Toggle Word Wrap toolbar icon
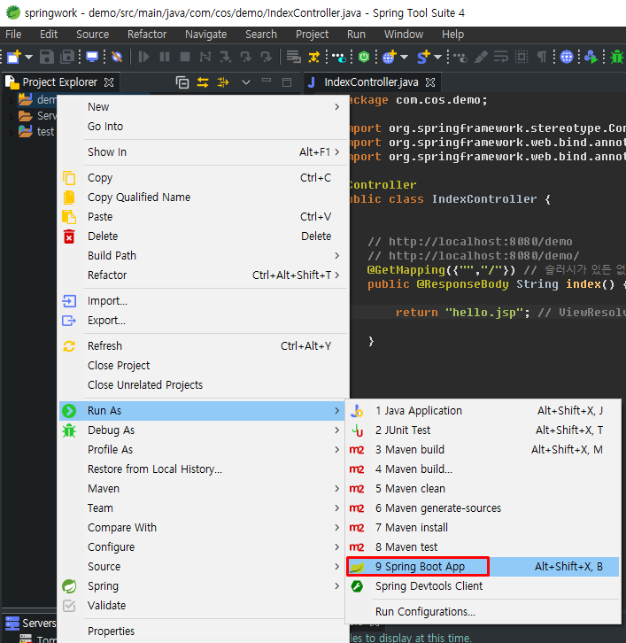Viewport: 626px width, 643px height. 500,57
